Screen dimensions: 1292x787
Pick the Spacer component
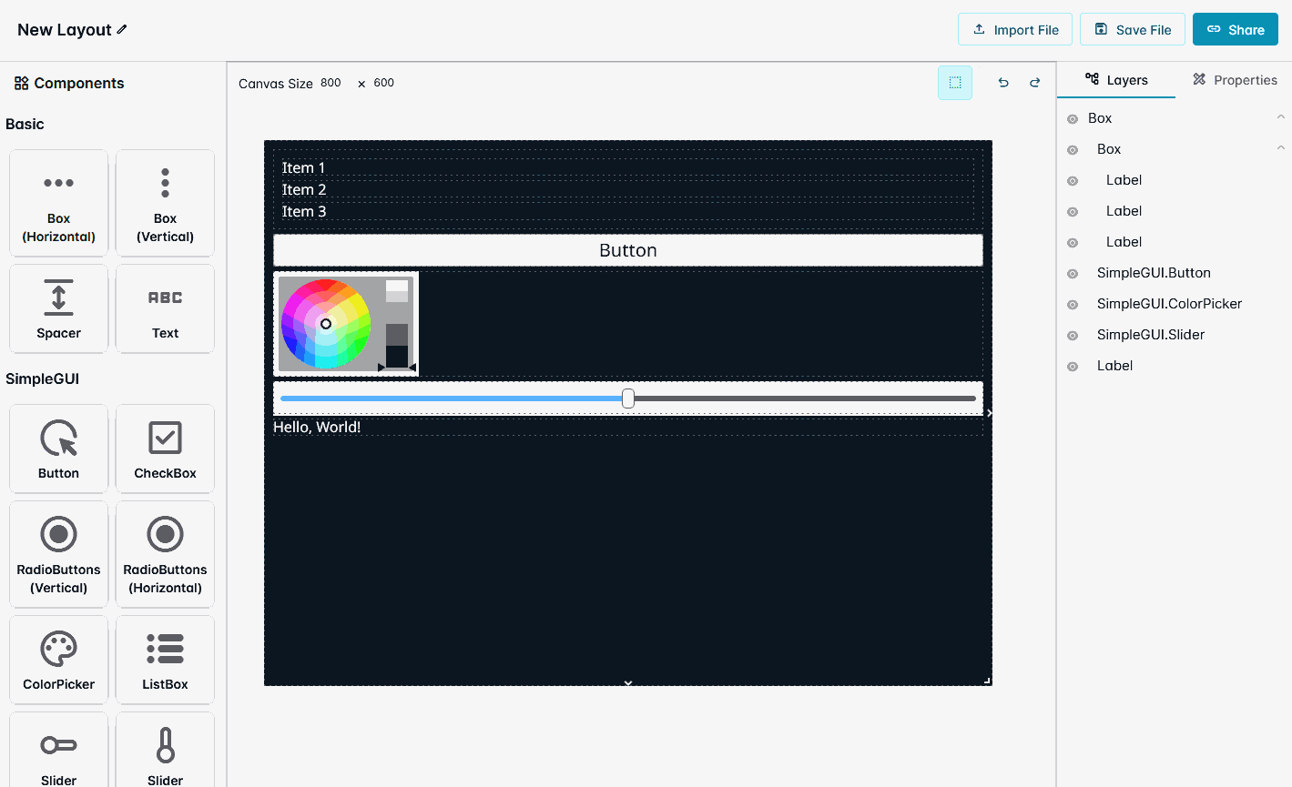coord(58,308)
